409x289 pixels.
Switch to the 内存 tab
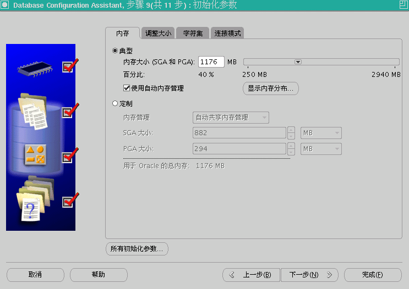pos(123,34)
